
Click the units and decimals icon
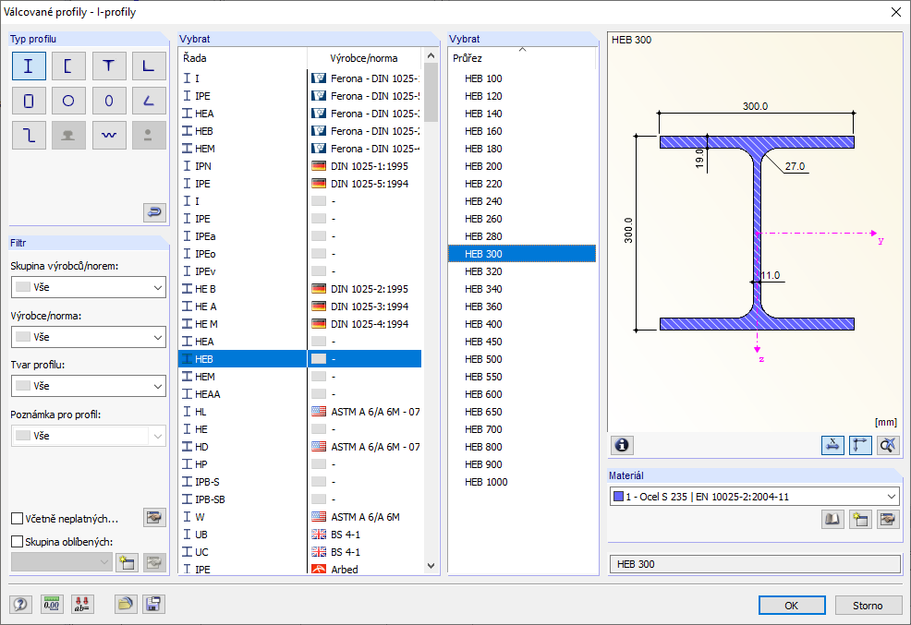[52, 605]
